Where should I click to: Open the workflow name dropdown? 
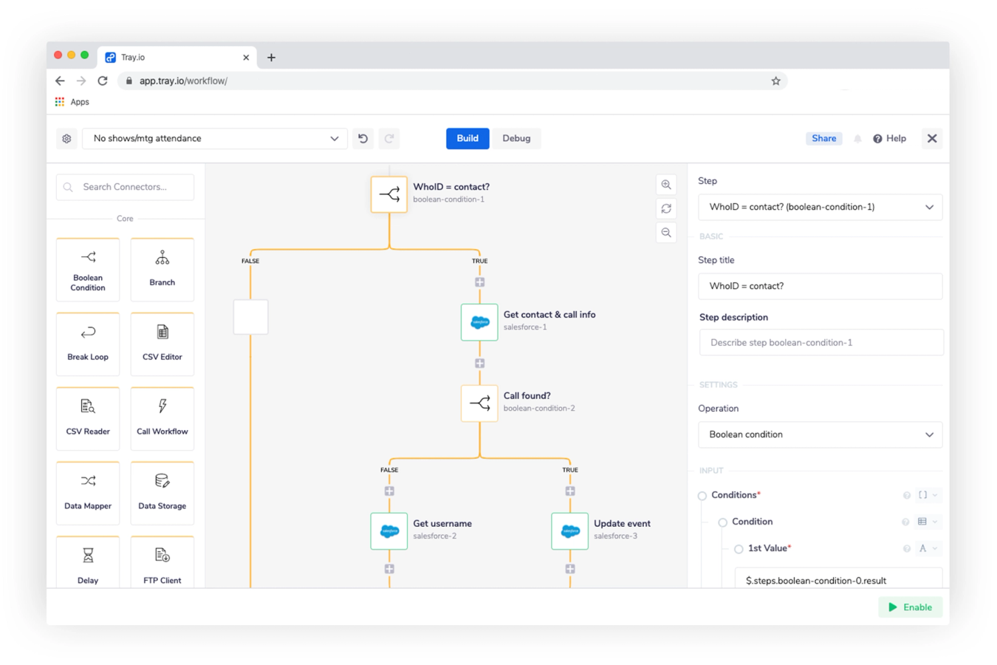(x=215, y=139)
